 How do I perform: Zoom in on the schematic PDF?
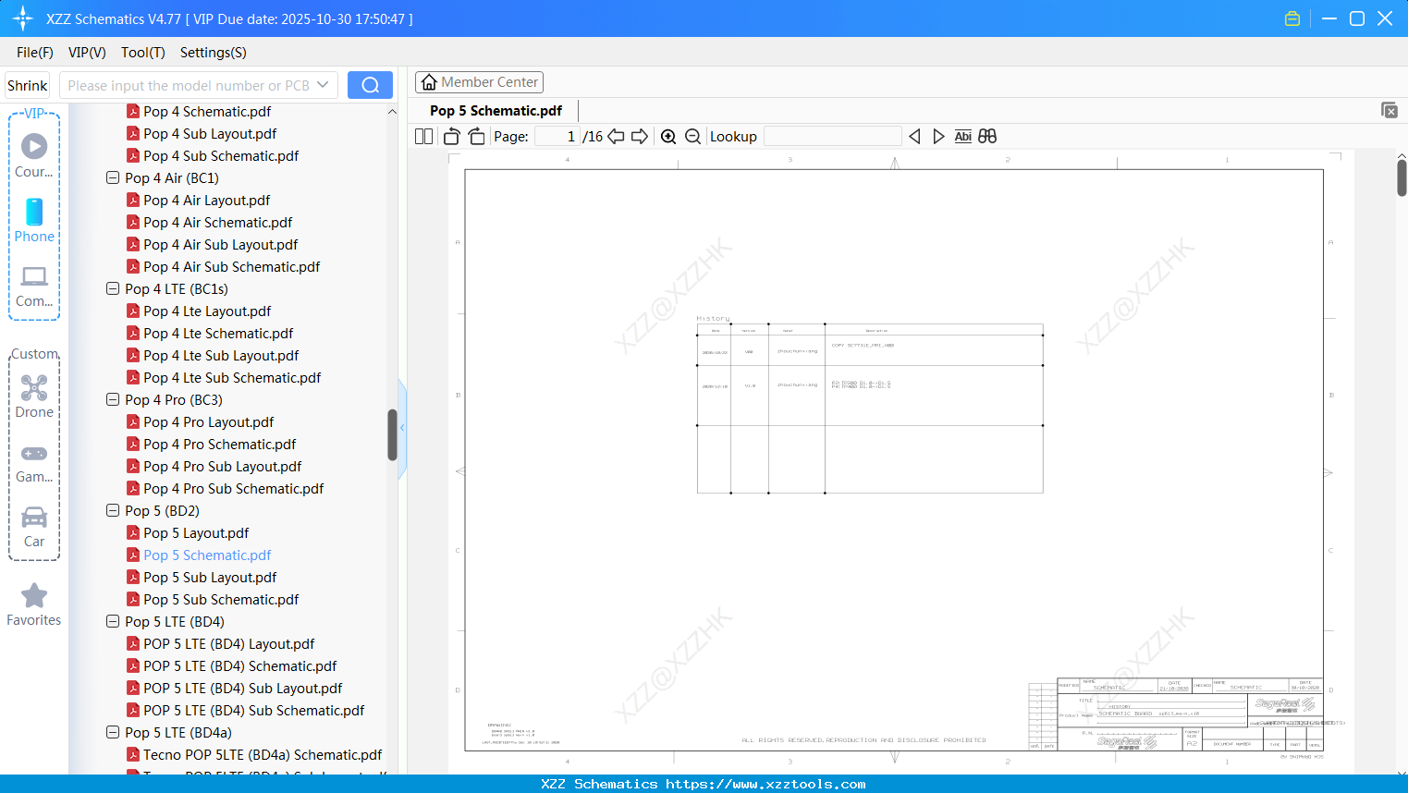point(668,136)
